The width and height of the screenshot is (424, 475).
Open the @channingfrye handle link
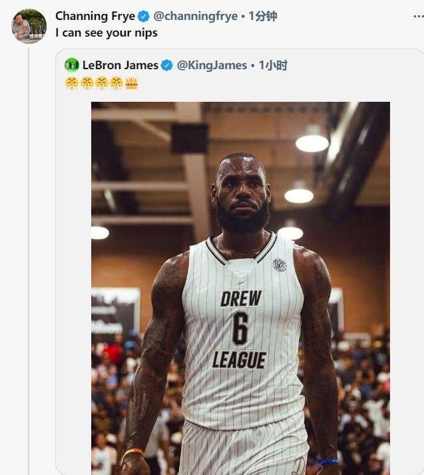(196, 16)
